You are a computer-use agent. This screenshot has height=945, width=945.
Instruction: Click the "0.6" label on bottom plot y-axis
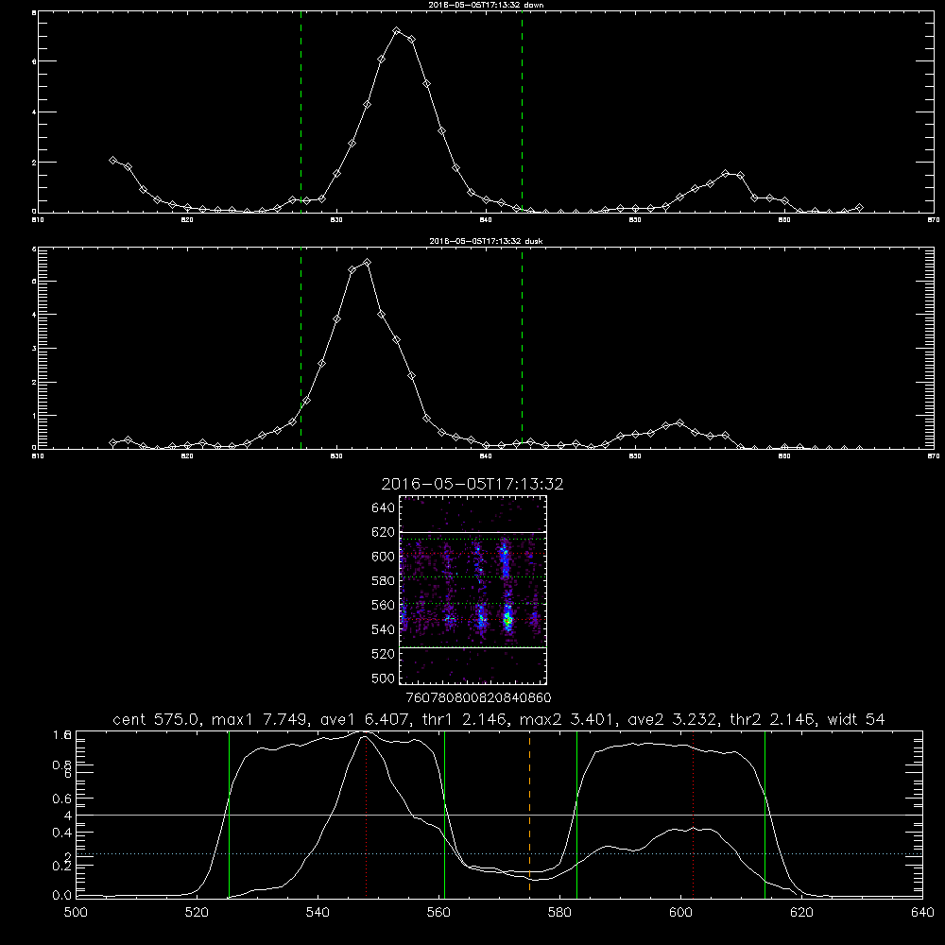click(x=62, y=799)
